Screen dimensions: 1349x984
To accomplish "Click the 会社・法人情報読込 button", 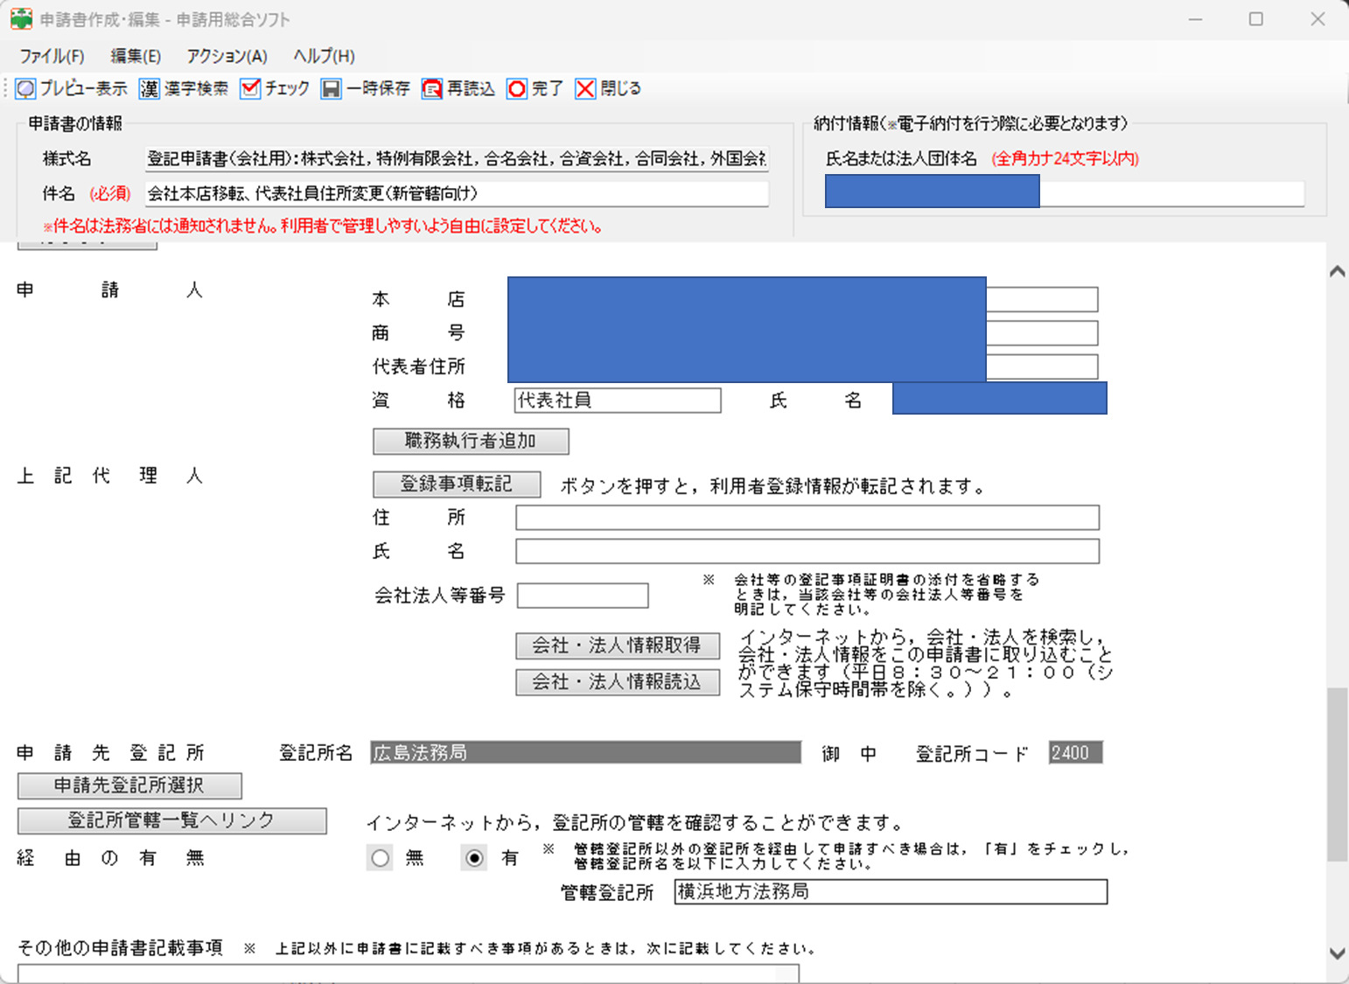I will pos(618,681).
